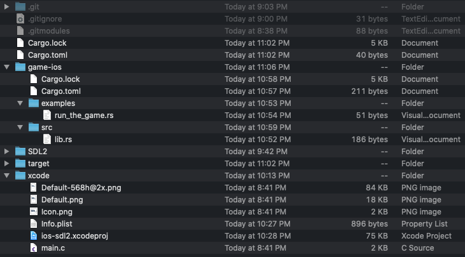Select the .gitmodules file row
Screen dimensions: 465x257
(48, 31)
